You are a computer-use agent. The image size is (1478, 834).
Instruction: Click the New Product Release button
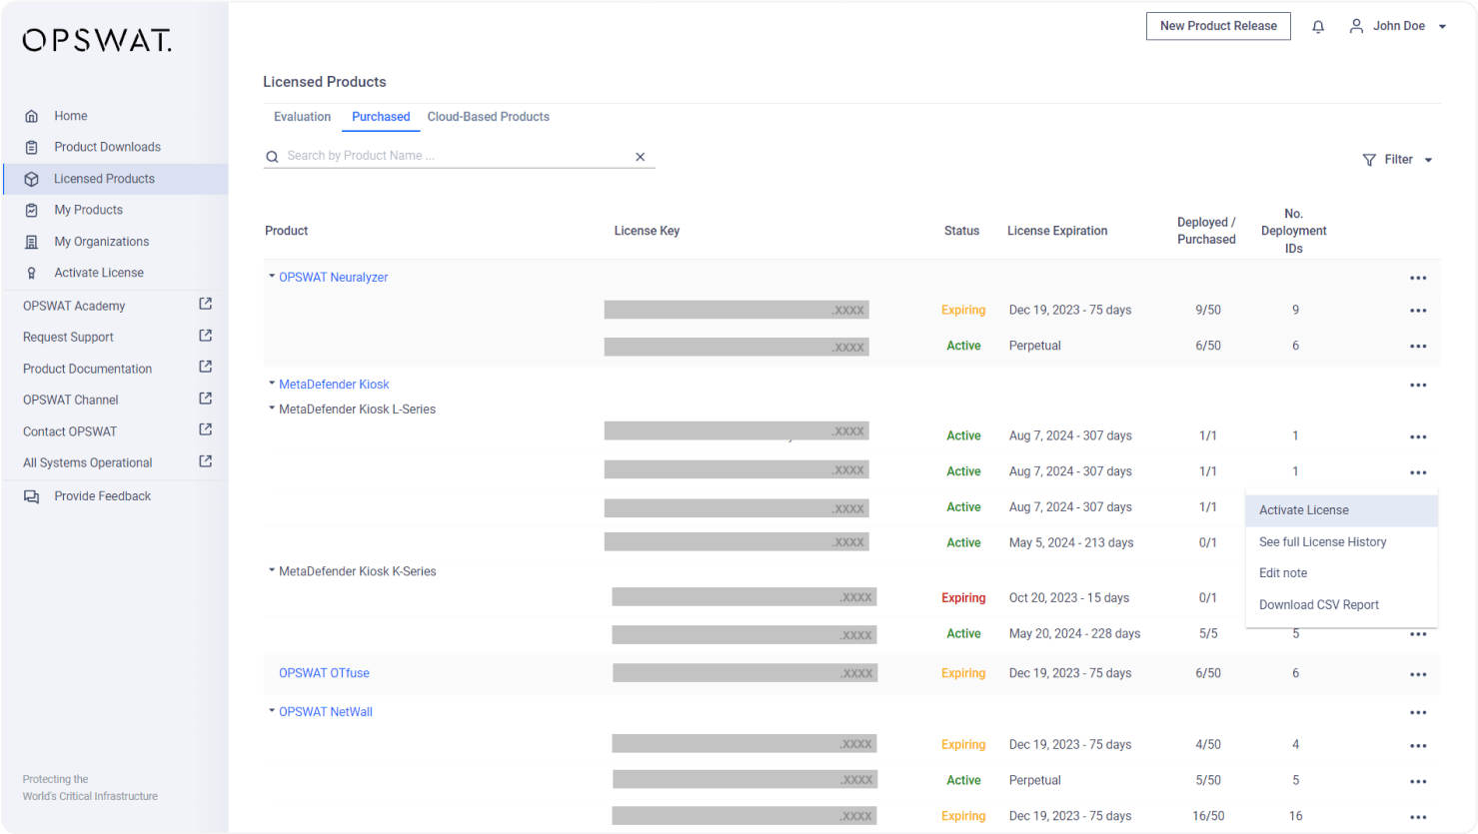pos(1218,26)
